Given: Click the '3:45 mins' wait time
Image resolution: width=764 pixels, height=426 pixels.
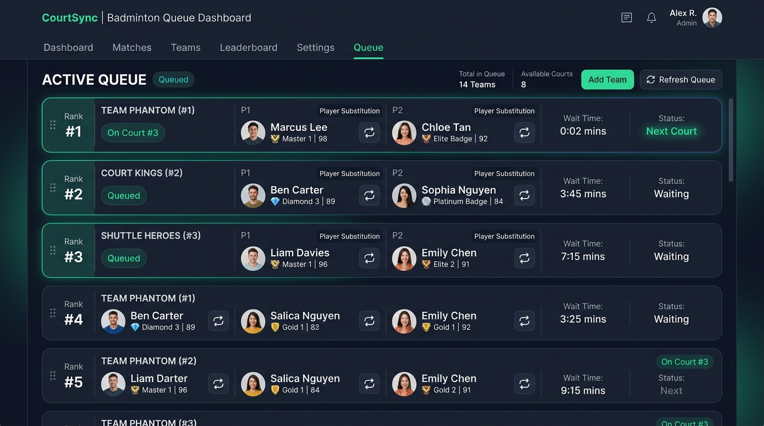Looking at the screenshot, I should [583, 194].
